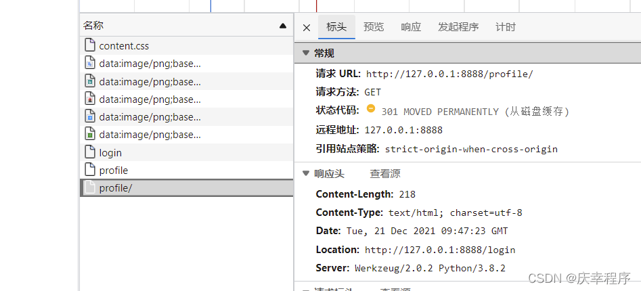The width and height of the screenshot is (641, 291).
Task: Click the Content-Length value 218
Action: (407, 194)
